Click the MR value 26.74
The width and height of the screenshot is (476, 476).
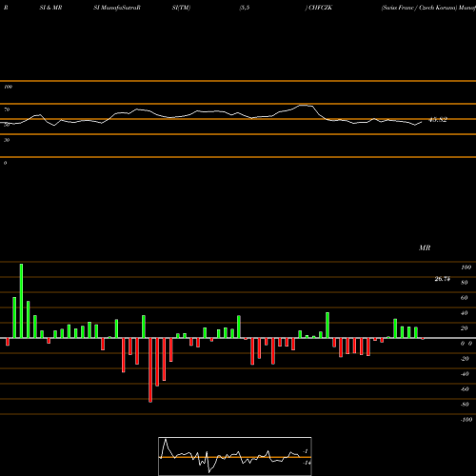point(443,279)
